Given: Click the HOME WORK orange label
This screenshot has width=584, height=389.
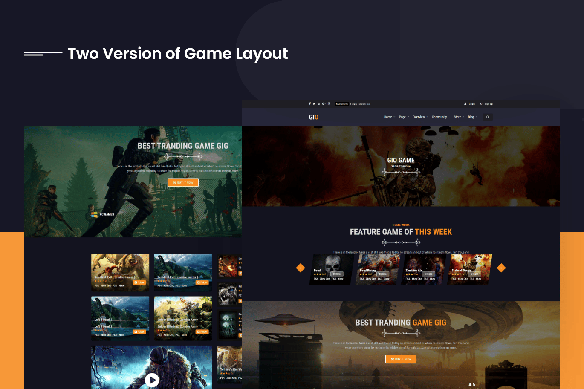Looking at the screenshot, I should click(401, 225).
